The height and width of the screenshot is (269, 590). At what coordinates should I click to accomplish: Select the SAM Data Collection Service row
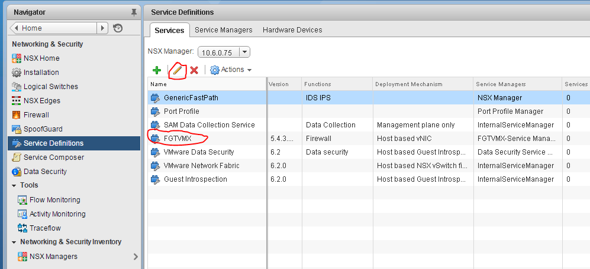[369, 125]
